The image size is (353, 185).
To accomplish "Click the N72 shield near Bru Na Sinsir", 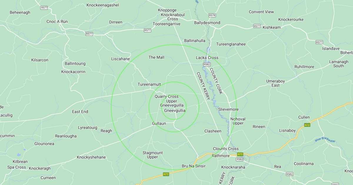I will tap(166, 174).
